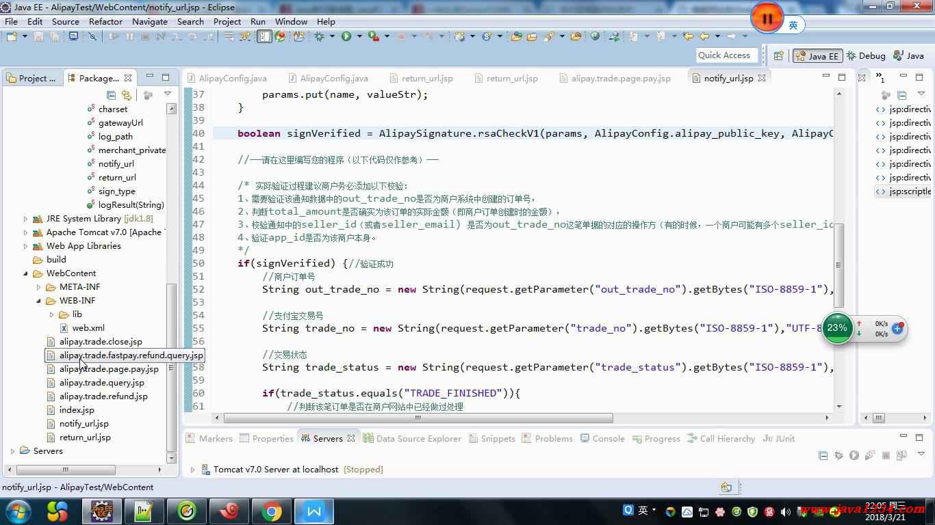Open the Project menu
935x525 pixels.
pos(227,21)
